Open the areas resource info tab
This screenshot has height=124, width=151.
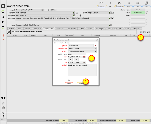point(114,29)
